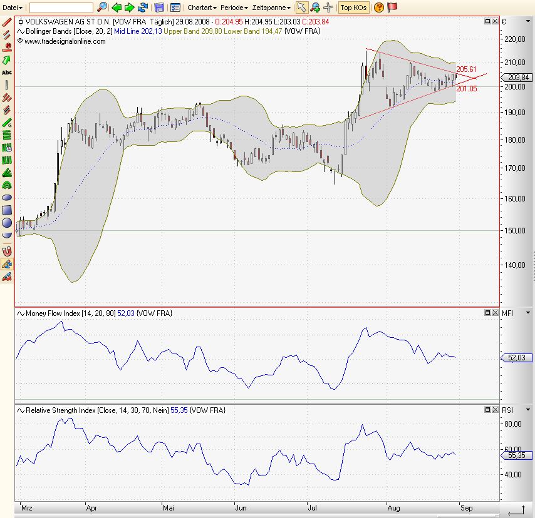Click the VOLKSWAGEN AG ST O.N. title
535x518 pixels.
68,22
